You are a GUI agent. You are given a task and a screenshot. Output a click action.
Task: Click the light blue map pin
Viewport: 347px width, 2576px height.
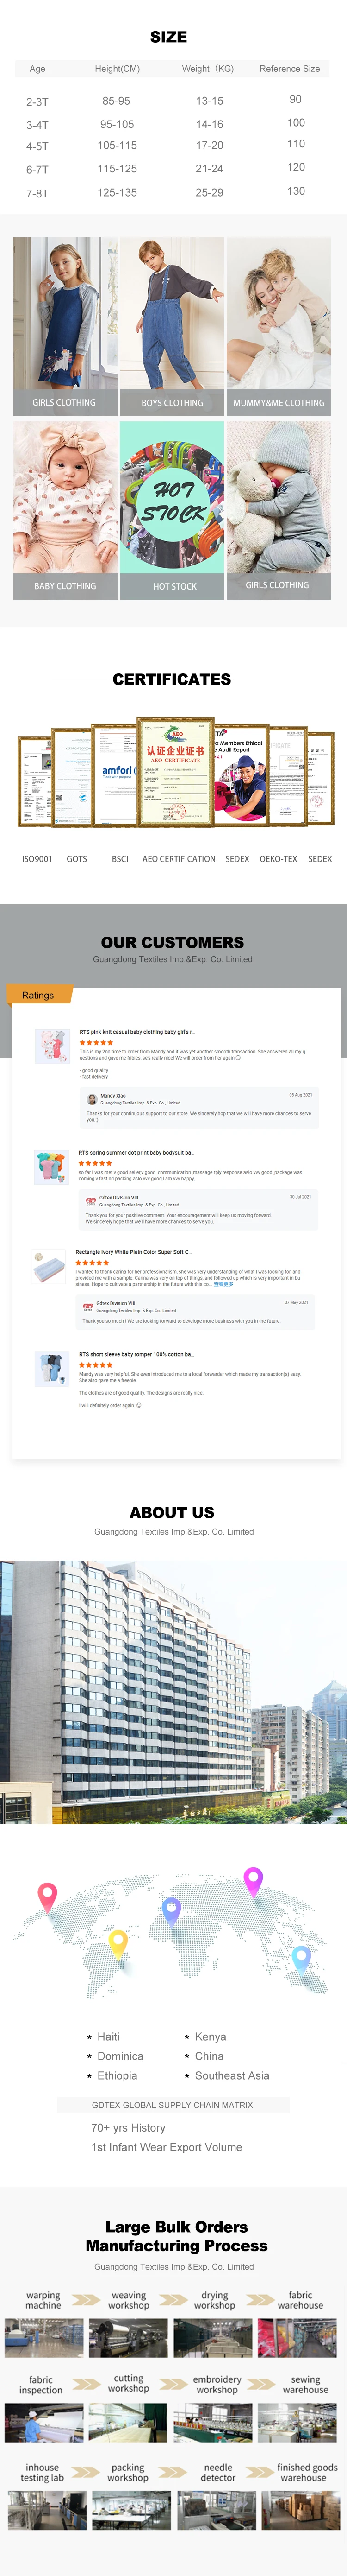pos(301,1957)
